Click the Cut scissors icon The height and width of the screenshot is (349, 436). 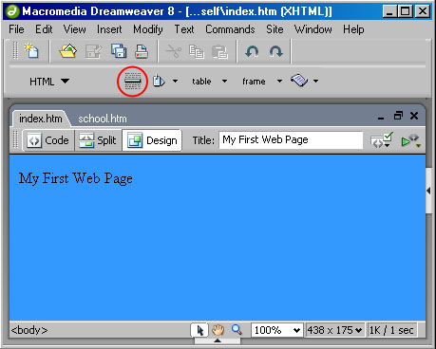tap(174, 51)
